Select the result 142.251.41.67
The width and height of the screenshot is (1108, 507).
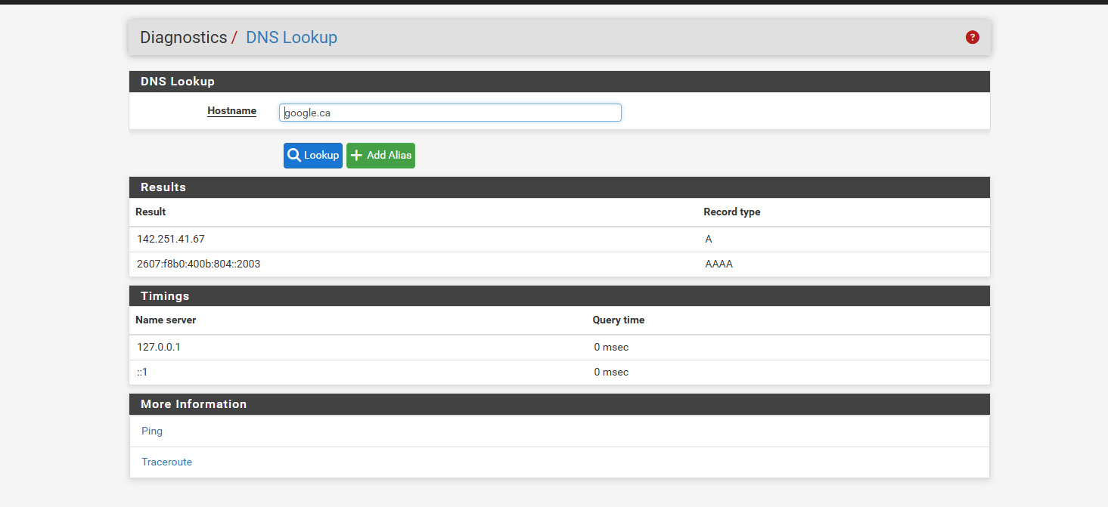[171, 239]
